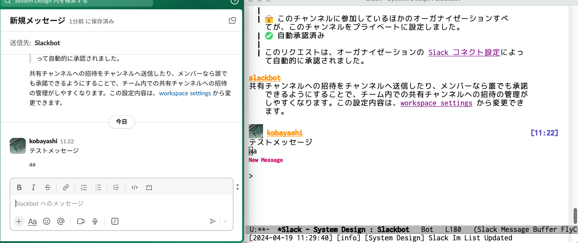Open kobayashi's avatar in Slack app

[18, 146]
